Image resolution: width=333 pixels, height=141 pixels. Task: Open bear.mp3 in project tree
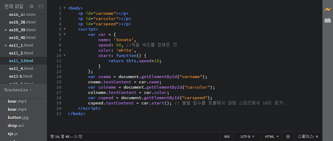pyautogui.click(x=17, y=101)
